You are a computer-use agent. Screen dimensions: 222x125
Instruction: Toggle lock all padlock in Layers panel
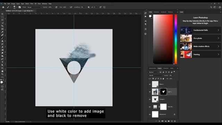(163, 79)
